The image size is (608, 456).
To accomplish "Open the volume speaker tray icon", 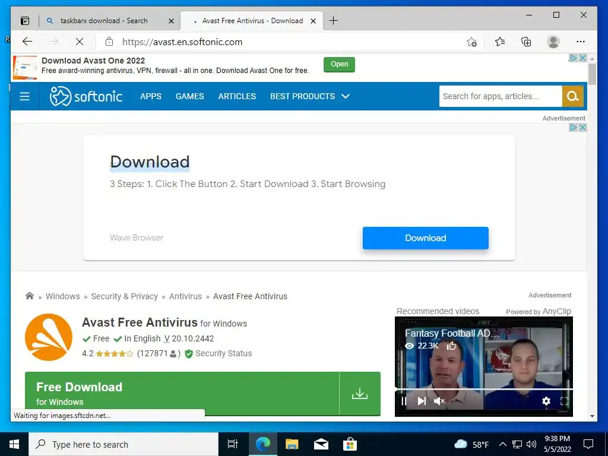I will pos(531,444).
